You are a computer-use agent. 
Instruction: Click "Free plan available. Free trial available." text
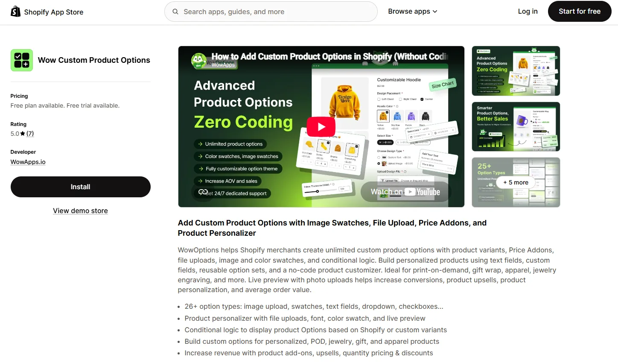[65, 105]
